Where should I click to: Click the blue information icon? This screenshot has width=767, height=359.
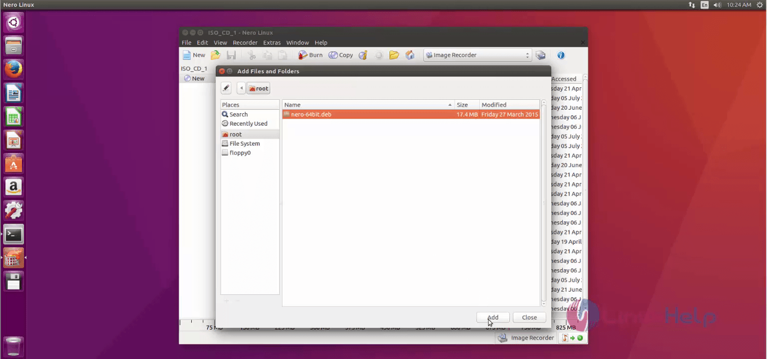(x=561, y=55)
